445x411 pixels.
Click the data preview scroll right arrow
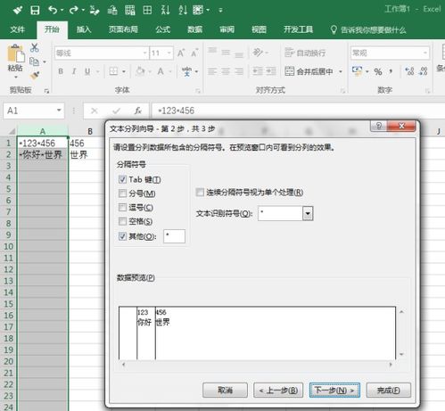(391, 364)
